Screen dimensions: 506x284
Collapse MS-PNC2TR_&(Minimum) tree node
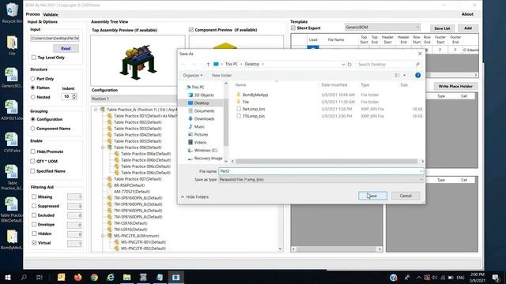pos(103,236)
